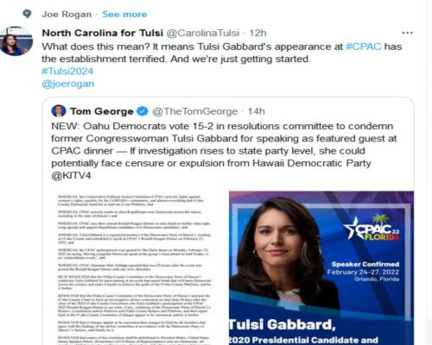This screenshot has width=432, height=345.
Task: Click the topic speech bubble icon beside Joe Rogan
Action: pyautogui.click(x=27, y=14)
